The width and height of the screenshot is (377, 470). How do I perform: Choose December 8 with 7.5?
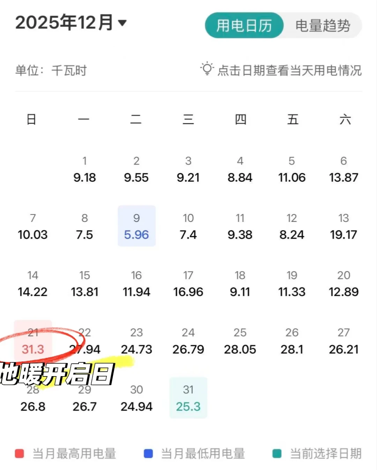pyautogui.click(x=84, y=226)
